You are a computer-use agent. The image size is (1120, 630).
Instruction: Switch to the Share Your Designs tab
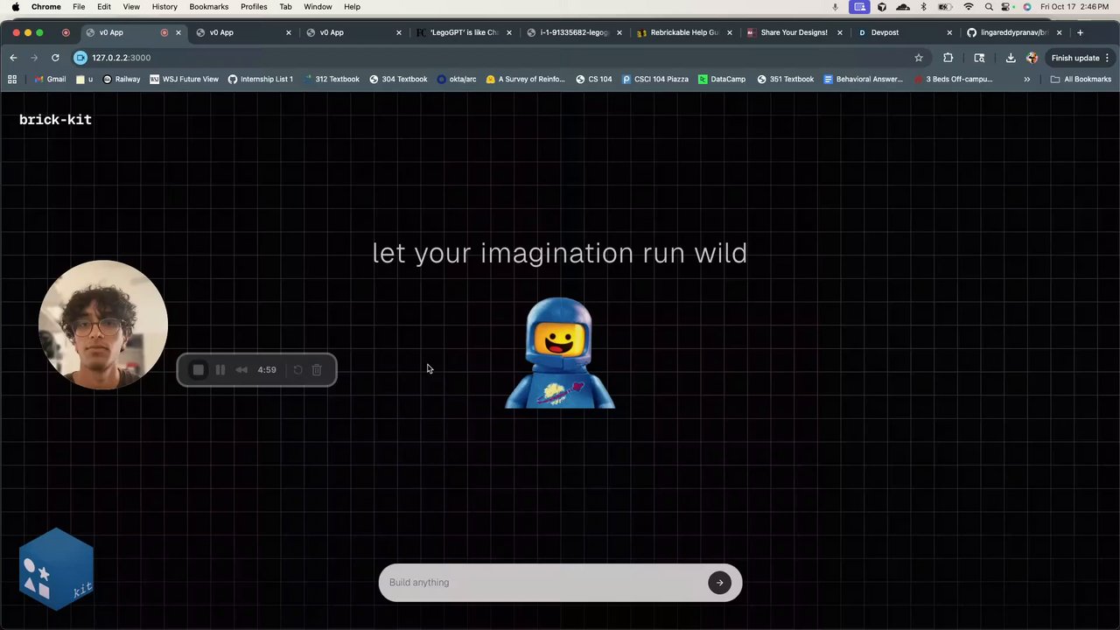(x=795, y=32)
